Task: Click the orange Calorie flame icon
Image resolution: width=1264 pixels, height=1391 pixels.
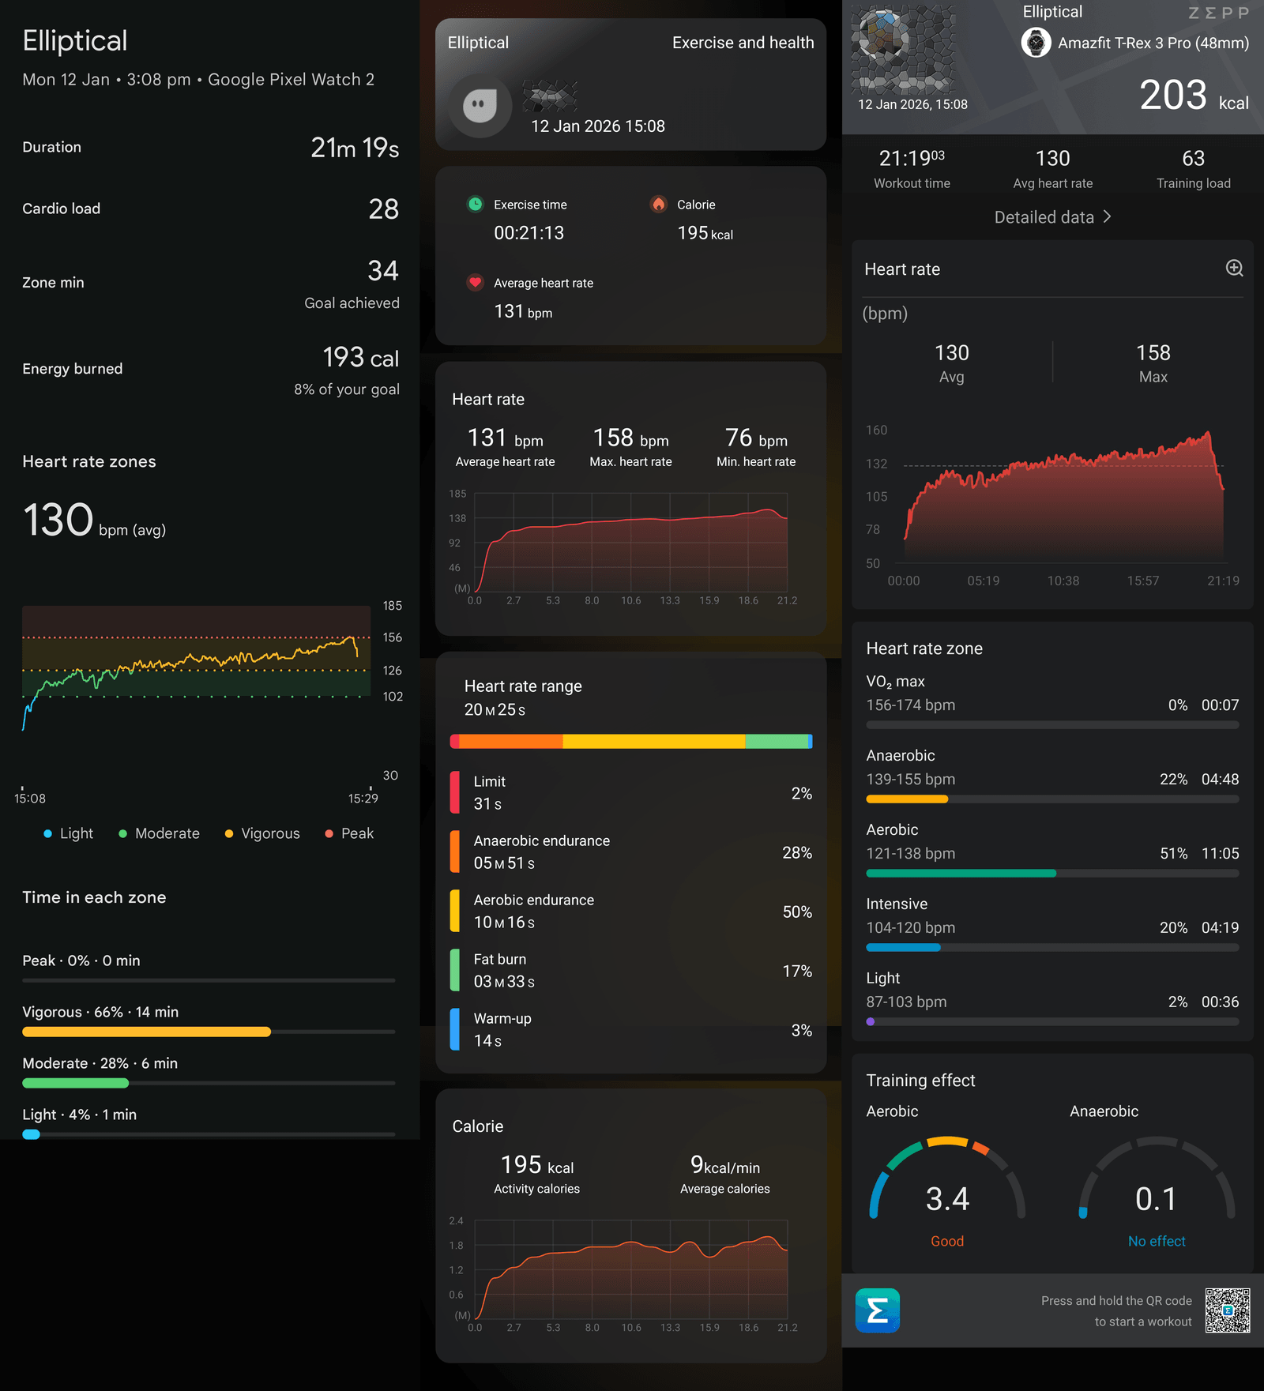Action: (658, 205)
